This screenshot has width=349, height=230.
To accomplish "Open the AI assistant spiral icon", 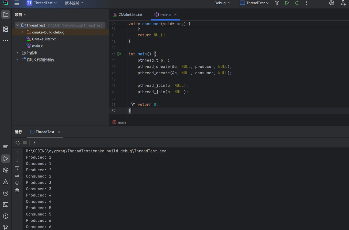I will (x=332, y=3).
